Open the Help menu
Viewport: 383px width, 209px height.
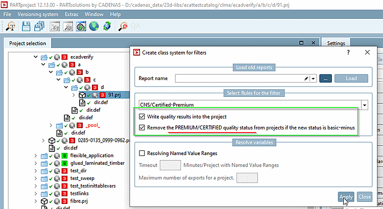tap(115, 14)
